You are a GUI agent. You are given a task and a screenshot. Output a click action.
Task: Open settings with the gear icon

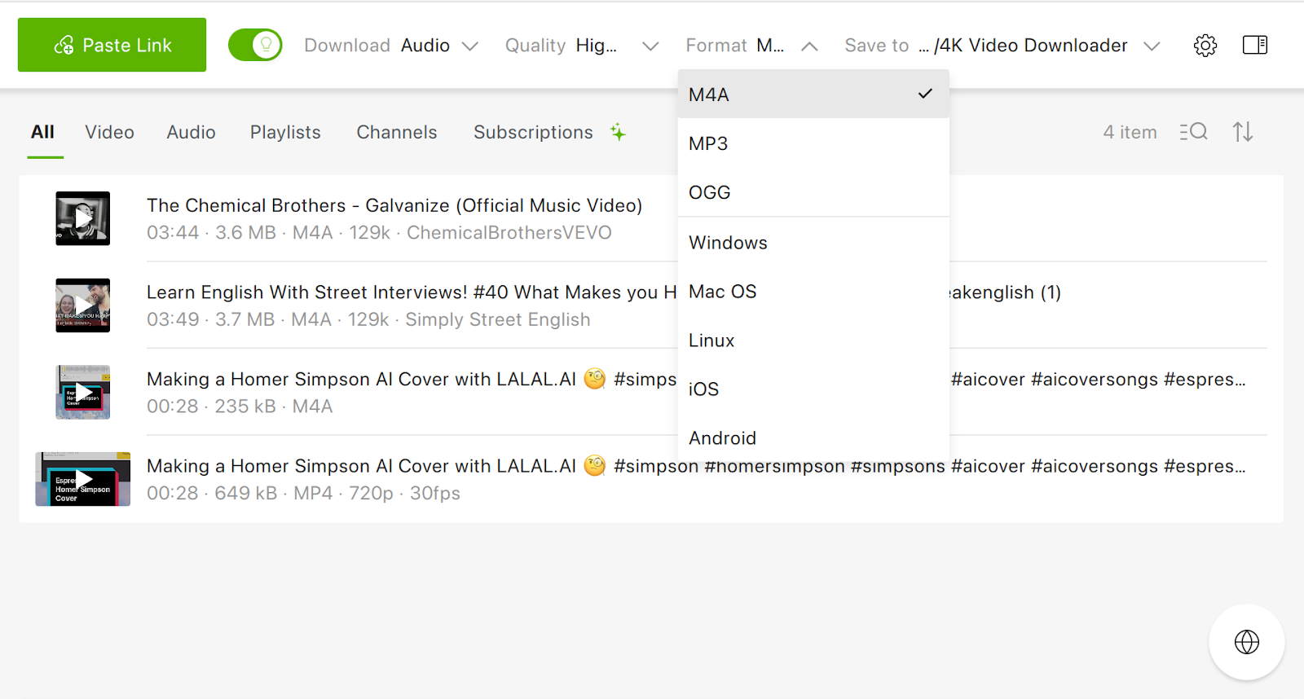coord(1205,46)
